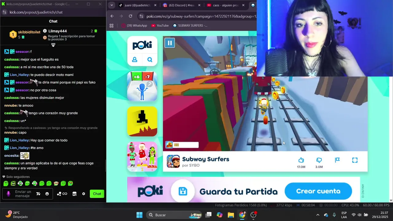Open site info icon in Poki address bar
Viewport: 393px width, 221px height.
[x=141, y=16]
